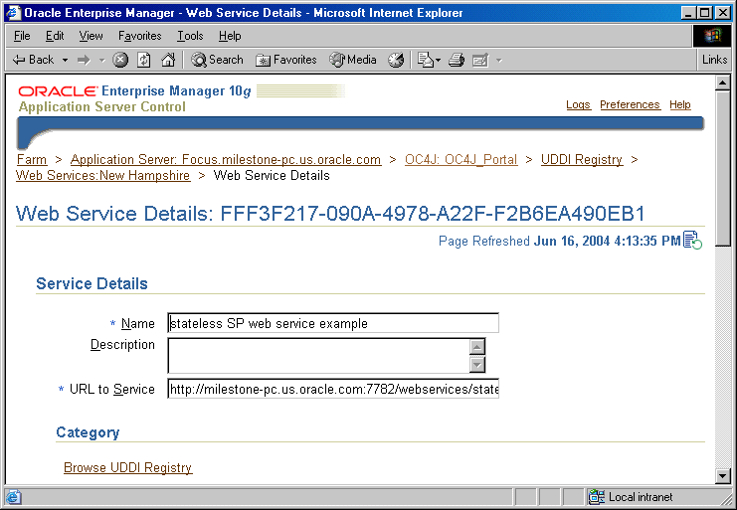The width and height of the screenshot is (737, 510).
Task: Click the Mail icon in toolbar
Action: pos(426,60)
